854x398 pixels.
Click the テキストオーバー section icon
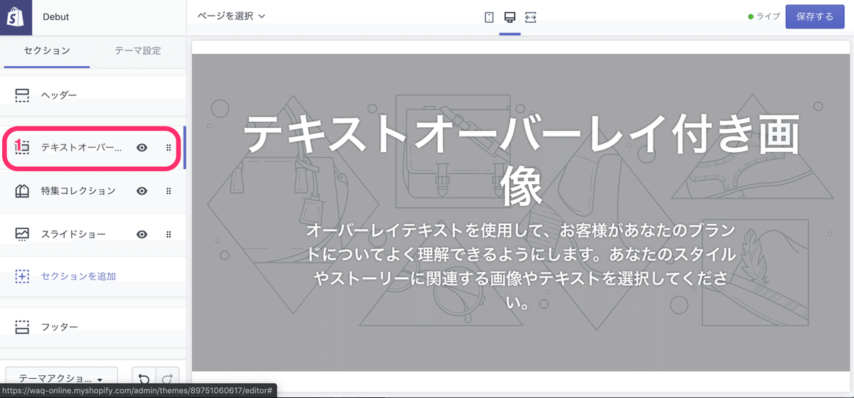pos(22,147)
